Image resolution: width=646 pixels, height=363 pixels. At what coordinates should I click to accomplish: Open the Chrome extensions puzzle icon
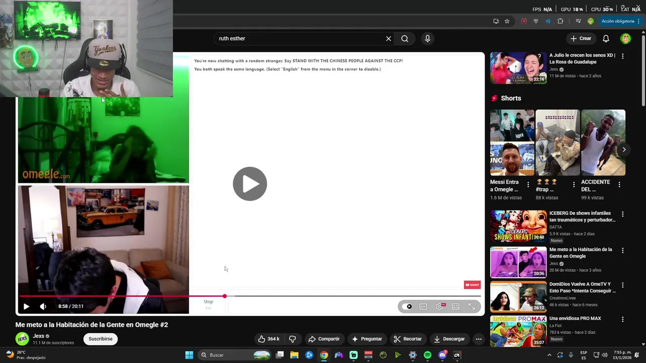pyautogui.click(x=560, y=21)
